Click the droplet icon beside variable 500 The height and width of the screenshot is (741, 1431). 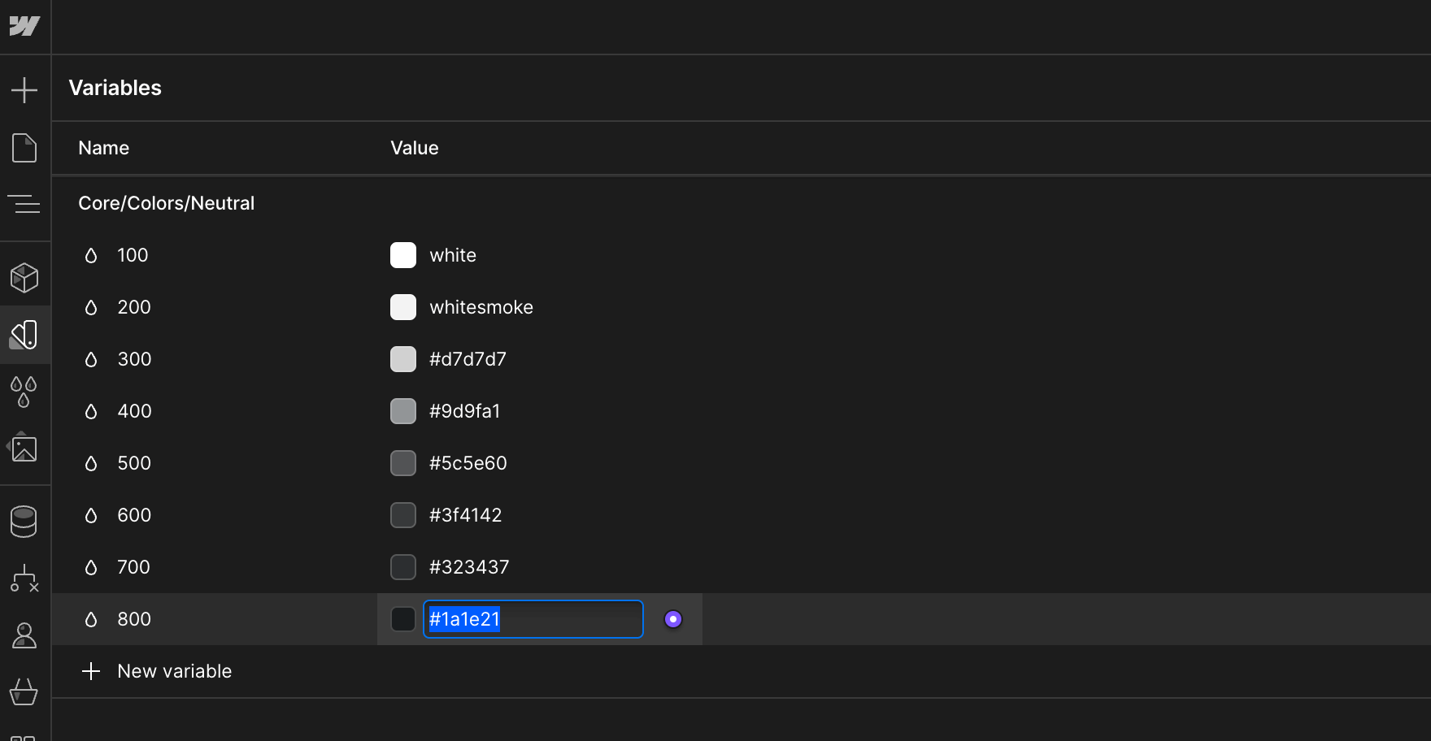point(90,462)
